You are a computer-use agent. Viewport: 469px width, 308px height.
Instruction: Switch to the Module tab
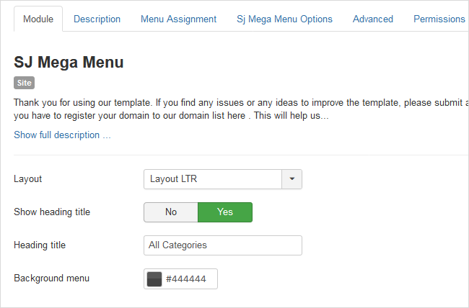38,19
